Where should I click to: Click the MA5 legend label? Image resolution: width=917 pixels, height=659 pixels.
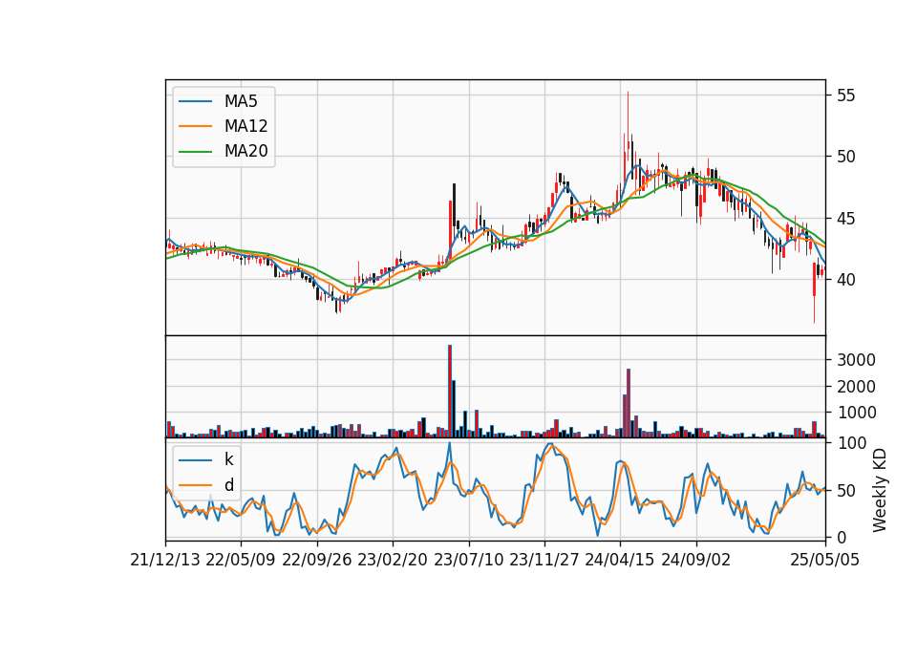click(241, 101)
